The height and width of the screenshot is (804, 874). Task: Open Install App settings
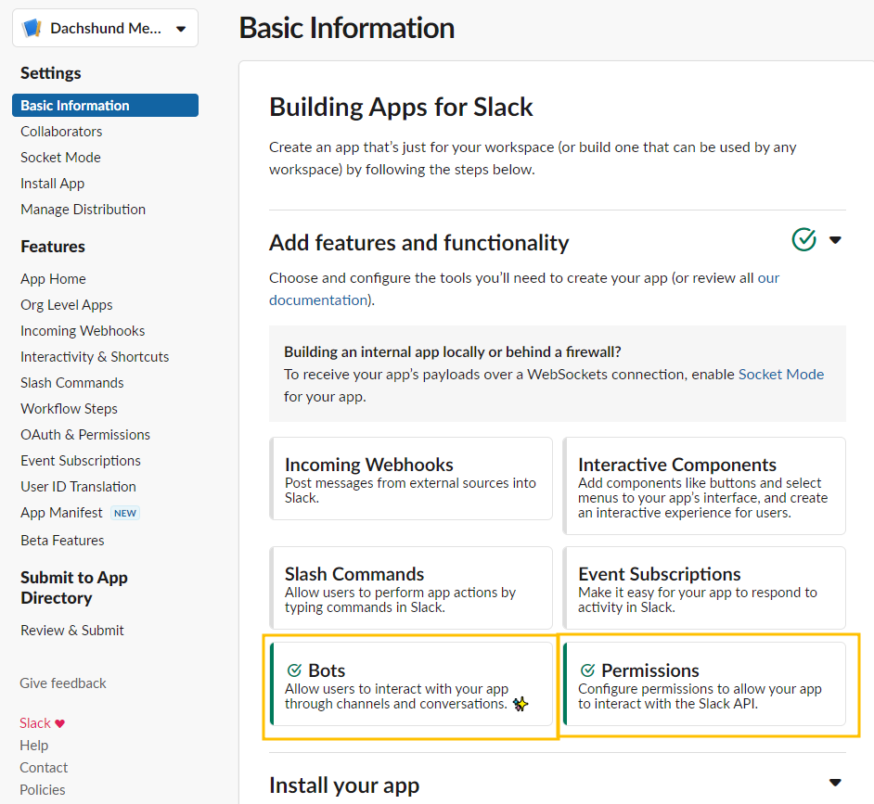52,184
